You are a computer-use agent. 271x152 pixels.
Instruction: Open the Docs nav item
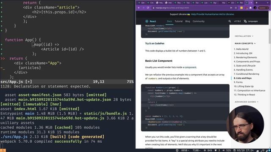(x=169, y=22)
